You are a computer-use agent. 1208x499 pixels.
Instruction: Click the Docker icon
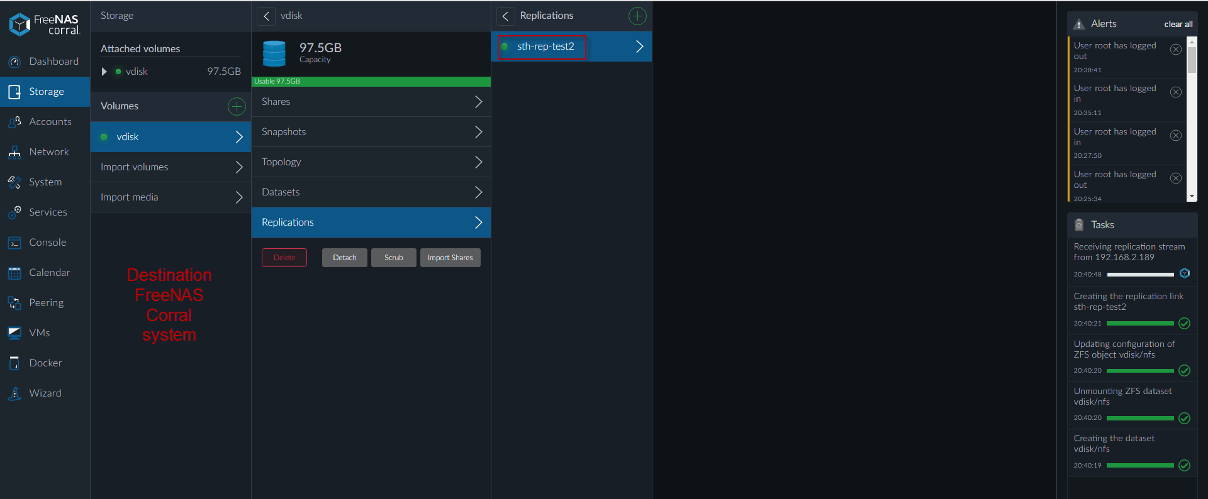(14, 363)
